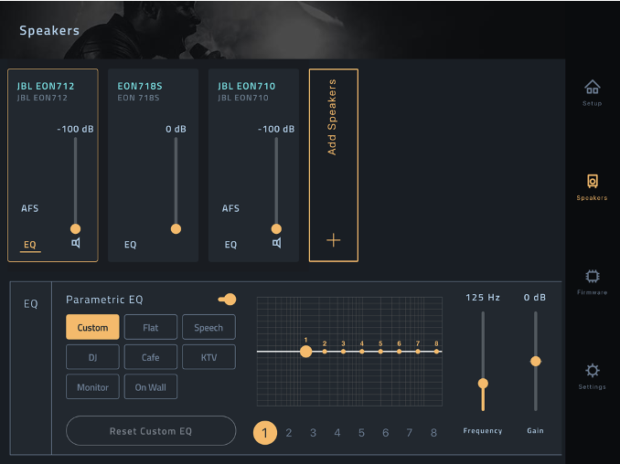This screenshot has width=620, height=464.
Task: Select EQ band 2 below the graph
Action: pyautogui.click(x=289, y=433)
